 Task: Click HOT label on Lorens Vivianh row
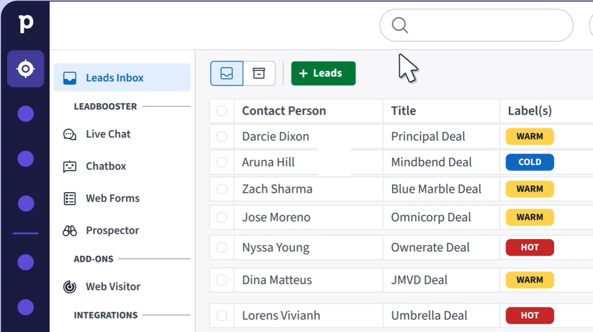click(x=530, y=316)
